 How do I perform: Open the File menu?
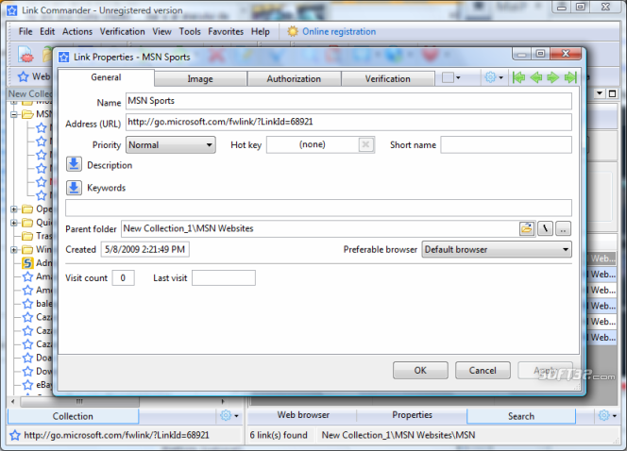pos(25,31)
